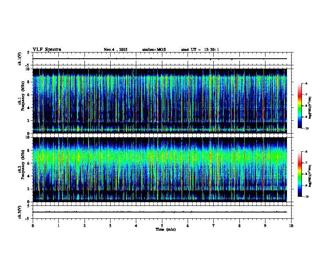Click time axis tick label "7"
This screenshot has width=328, height=253.
click(214, 226)
